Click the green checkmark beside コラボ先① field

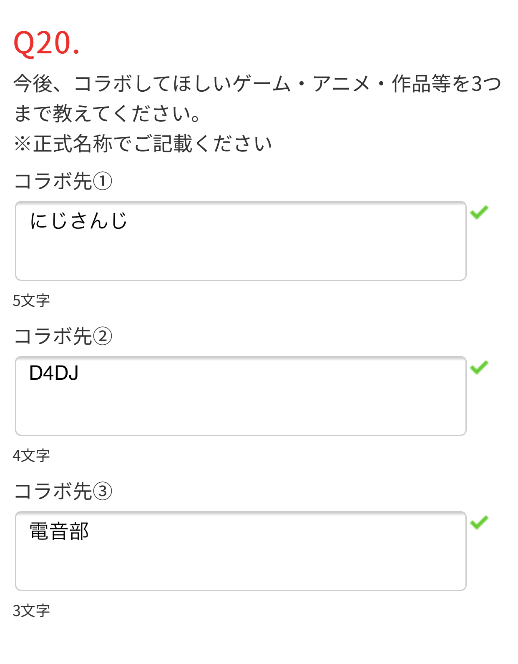pyautogui.click(x=479, y=212)
